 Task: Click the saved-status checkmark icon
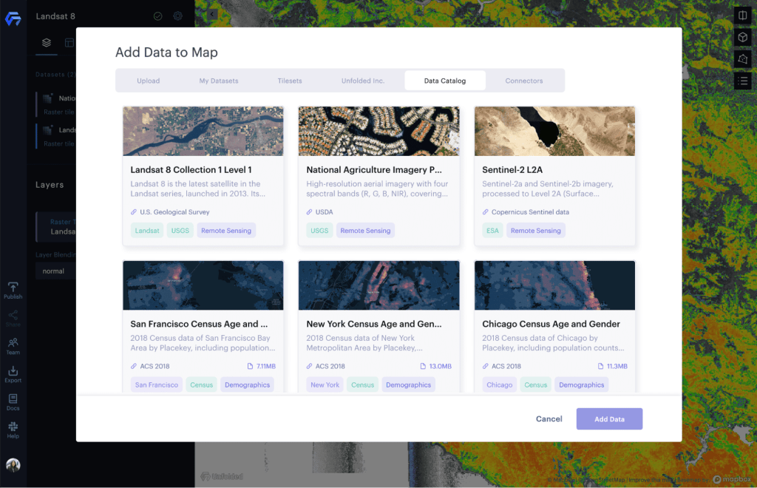158,16
